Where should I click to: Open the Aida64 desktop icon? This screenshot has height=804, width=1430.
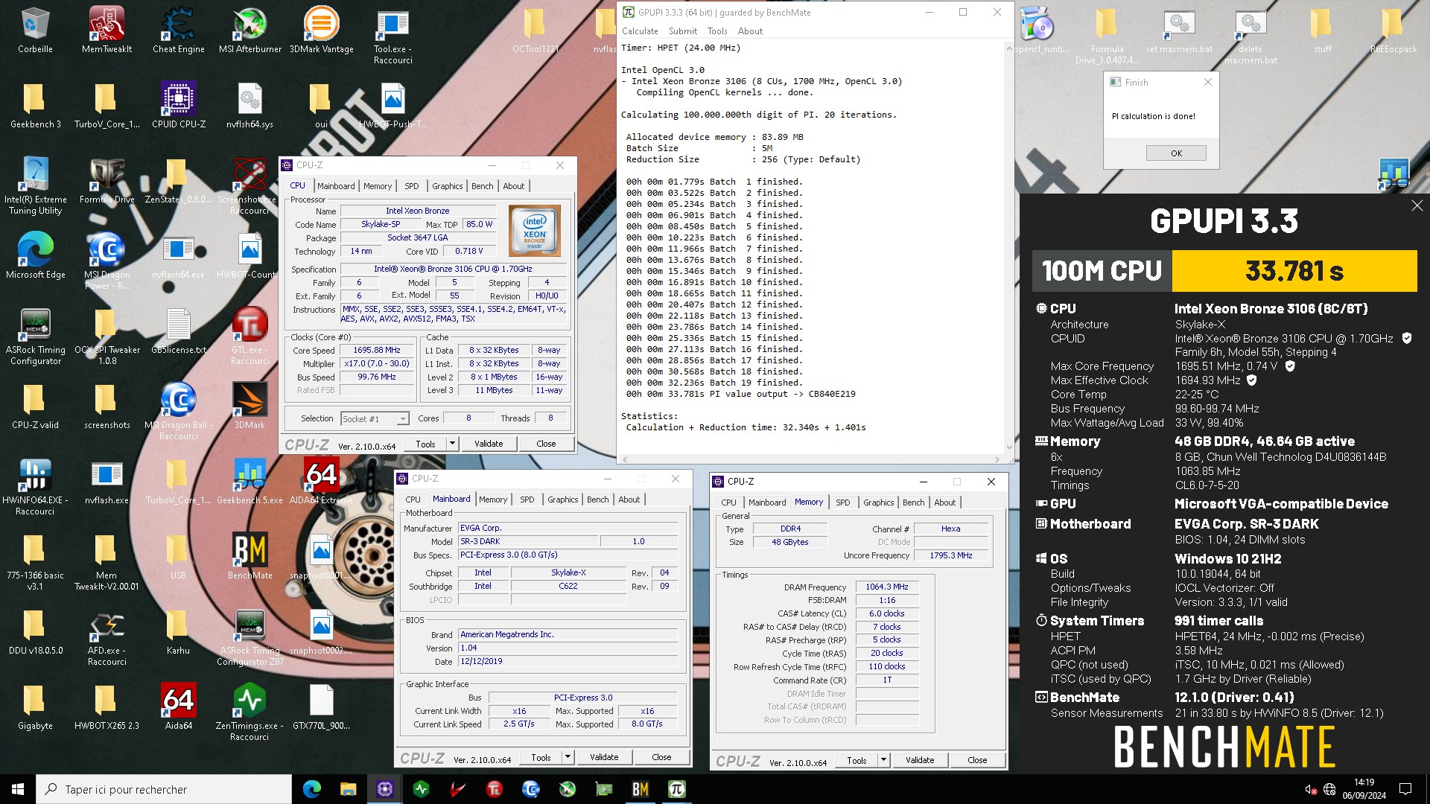[x=178, y=706]
